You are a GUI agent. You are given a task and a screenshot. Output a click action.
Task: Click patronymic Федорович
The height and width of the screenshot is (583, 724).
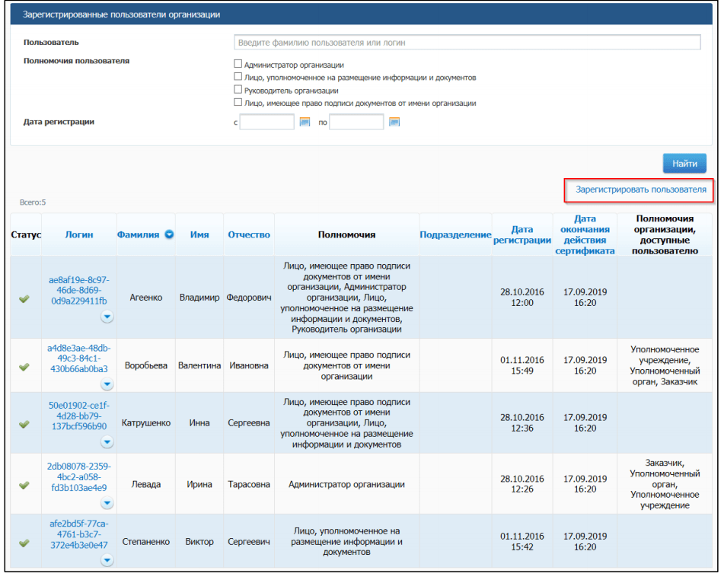(249, 298)
